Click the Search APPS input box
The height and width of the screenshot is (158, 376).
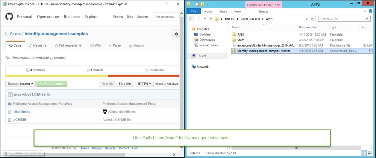(x=344, y=19)
